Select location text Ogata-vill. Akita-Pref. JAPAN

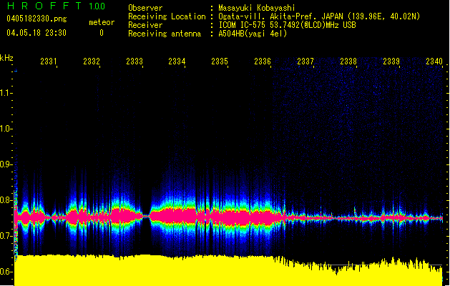(x=281, y=16)
